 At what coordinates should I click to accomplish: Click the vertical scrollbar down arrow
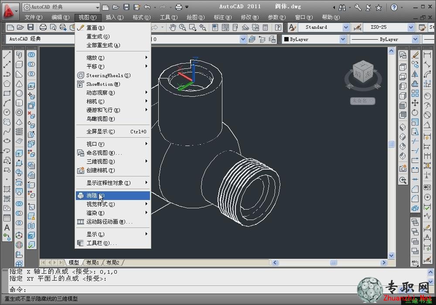pos(392,256)
